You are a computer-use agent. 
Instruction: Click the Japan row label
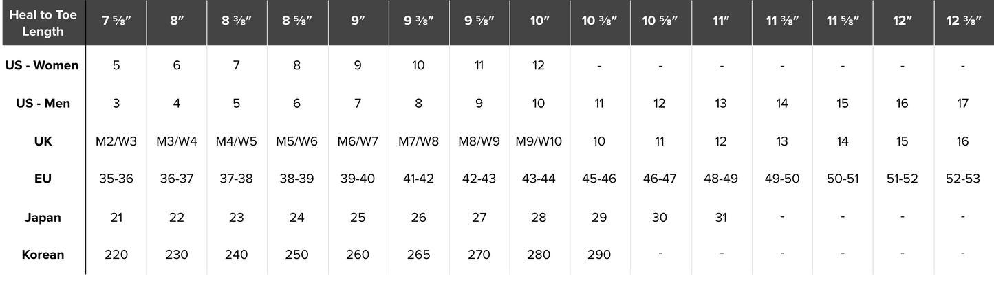(x=43, y=217)
